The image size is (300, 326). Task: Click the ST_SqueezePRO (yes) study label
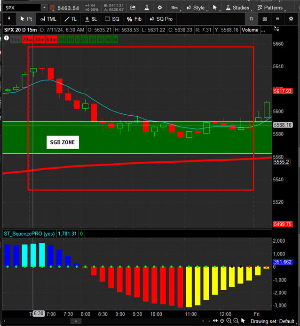(29, 234)
